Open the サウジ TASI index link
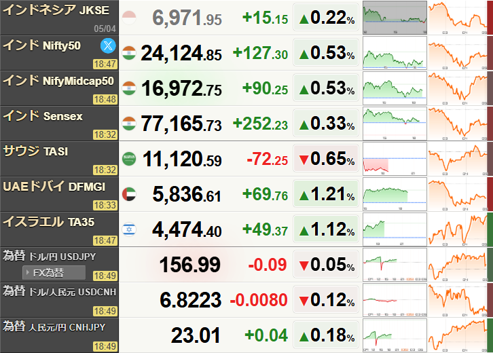The image size is (493, 353). (35, 151)
